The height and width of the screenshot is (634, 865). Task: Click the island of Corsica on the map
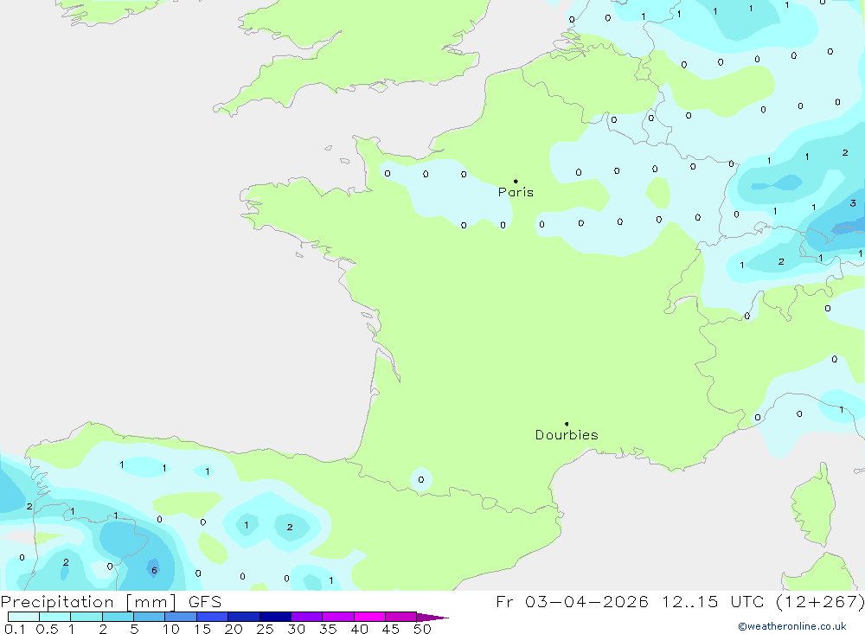[813, 506]
